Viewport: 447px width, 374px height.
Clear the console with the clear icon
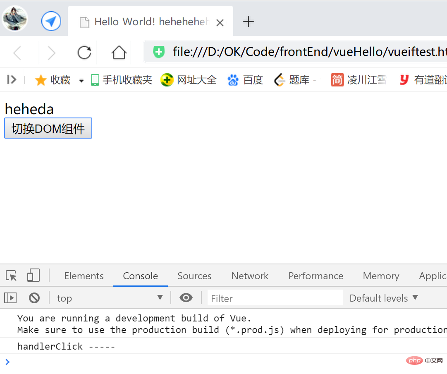click(34, 297)
